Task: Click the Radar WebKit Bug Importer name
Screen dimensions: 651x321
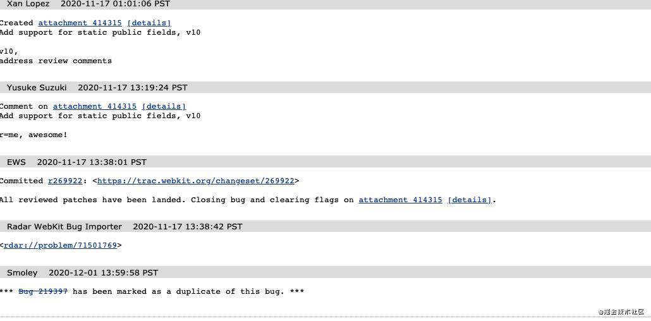Action: point(64,227)
